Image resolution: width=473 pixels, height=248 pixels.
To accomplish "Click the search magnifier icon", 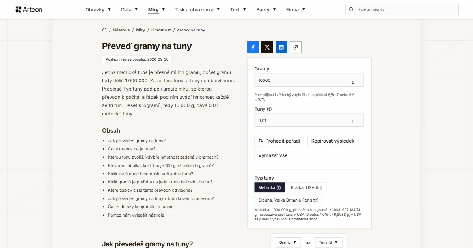I will pos(351,10).
